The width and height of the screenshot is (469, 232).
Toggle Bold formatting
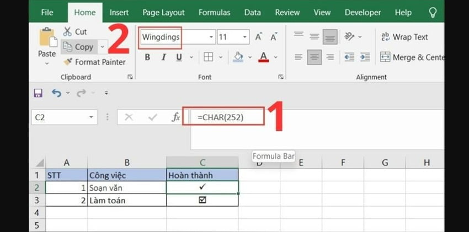tap(147, 57)
